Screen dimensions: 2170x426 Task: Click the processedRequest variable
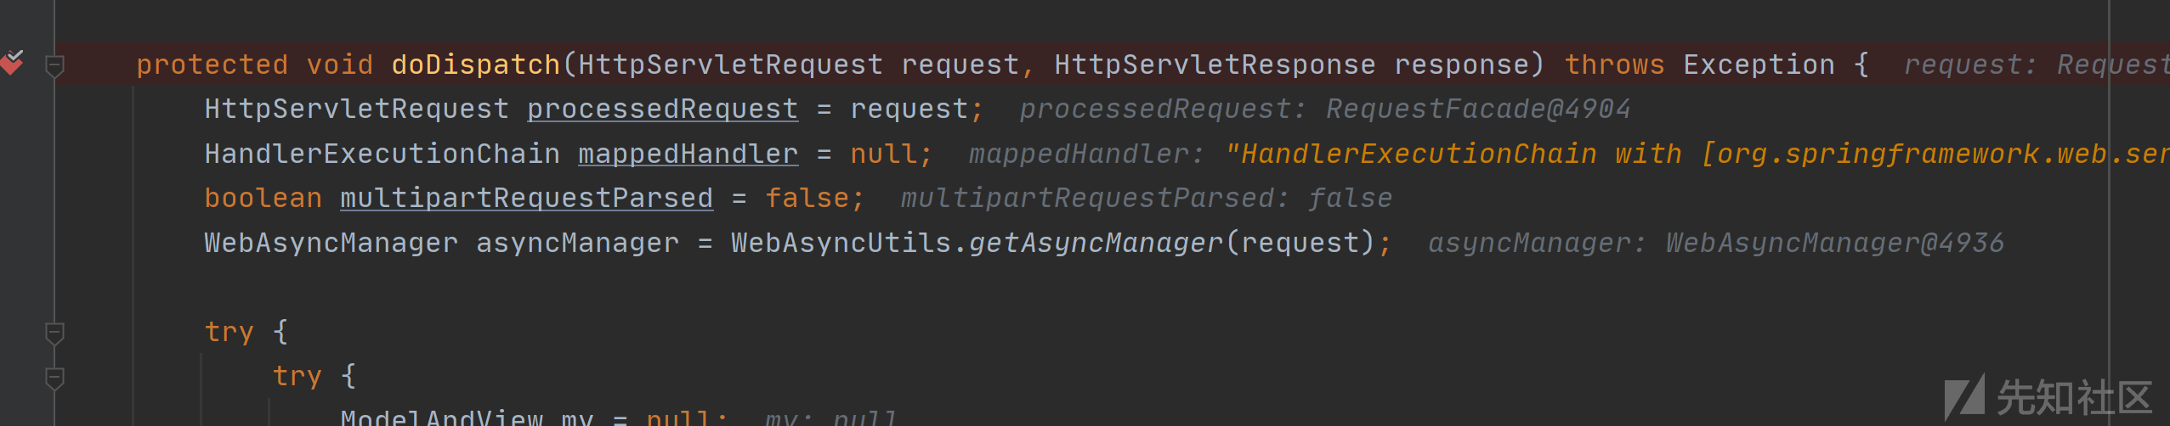662,109
